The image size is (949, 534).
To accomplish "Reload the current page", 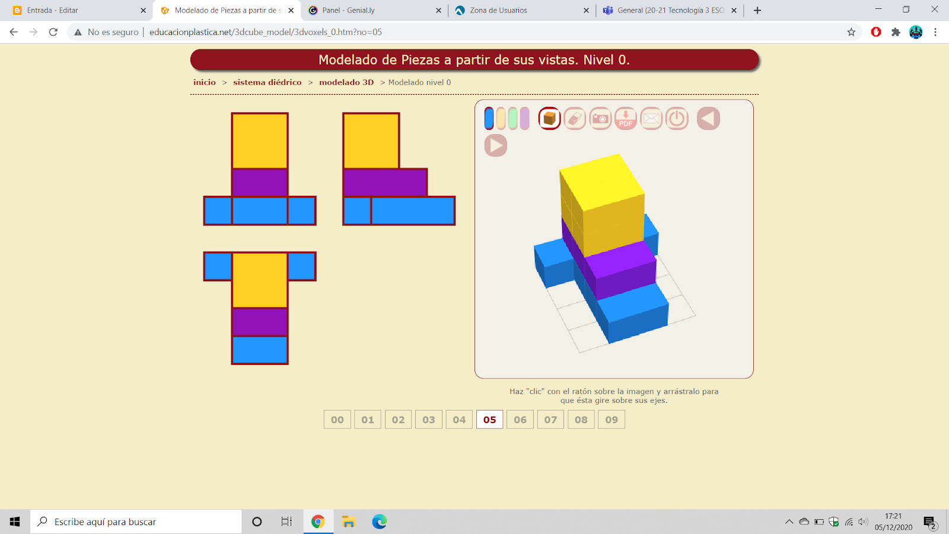I will click(53, 32).
